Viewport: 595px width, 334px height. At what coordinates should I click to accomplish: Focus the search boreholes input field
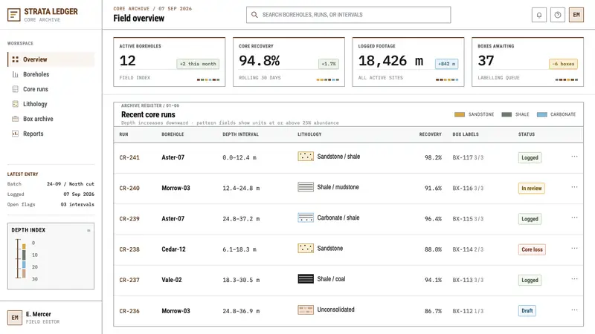[348, 15]
